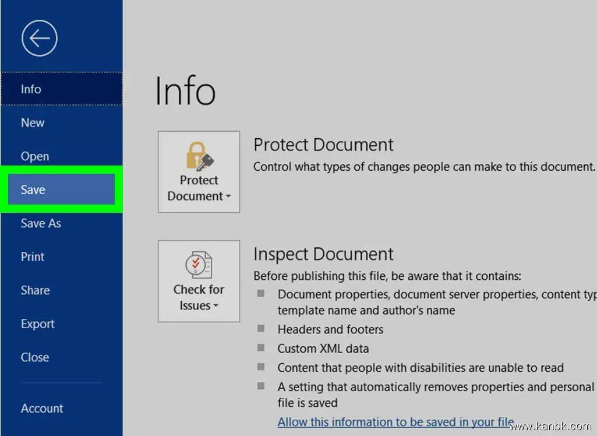This screenshot has height=436, width=597.
Task: Open the Share options
Action: point(35,290)
